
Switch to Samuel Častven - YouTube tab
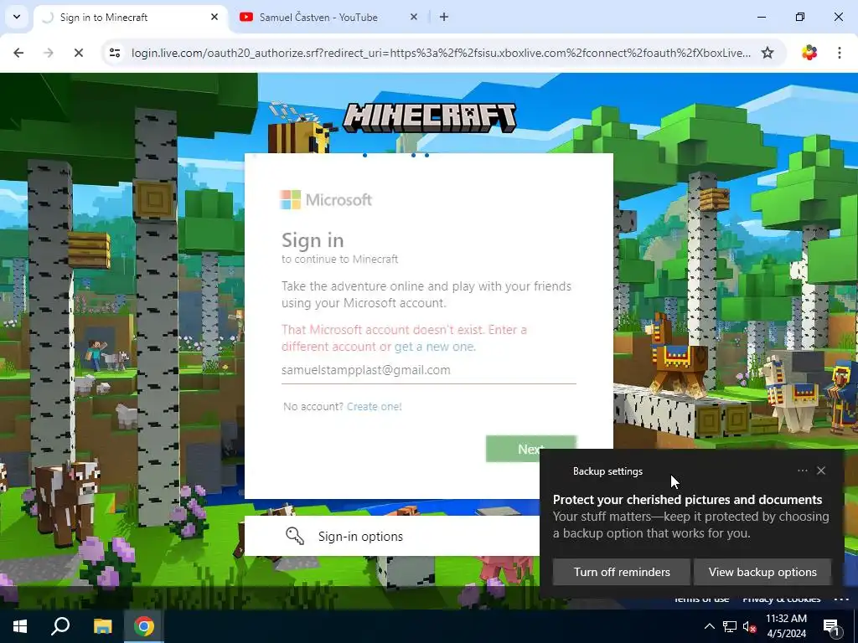[x=328, y=18]
